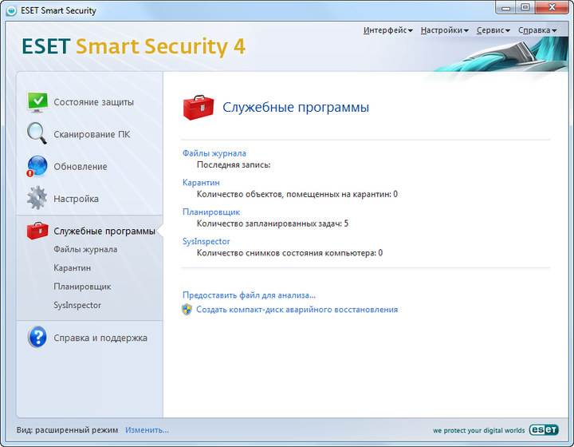Maximize the ESET Smart Security window
The height and width of the screenshot is (447, 574).
click(x=525, y=8)
